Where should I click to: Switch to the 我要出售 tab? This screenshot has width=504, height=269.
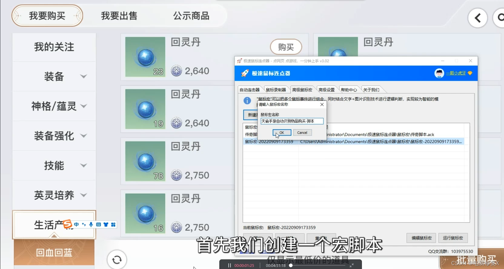click(119, 16)
